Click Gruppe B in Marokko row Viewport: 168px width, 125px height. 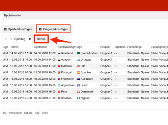pos(106,66)
